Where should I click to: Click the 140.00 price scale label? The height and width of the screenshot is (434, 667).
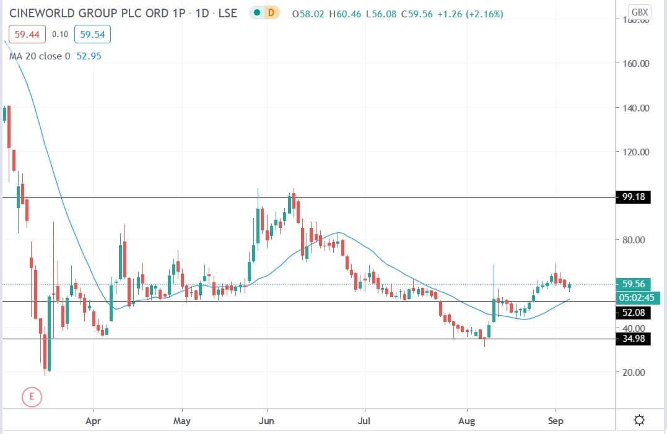click(x=636, y=108)
